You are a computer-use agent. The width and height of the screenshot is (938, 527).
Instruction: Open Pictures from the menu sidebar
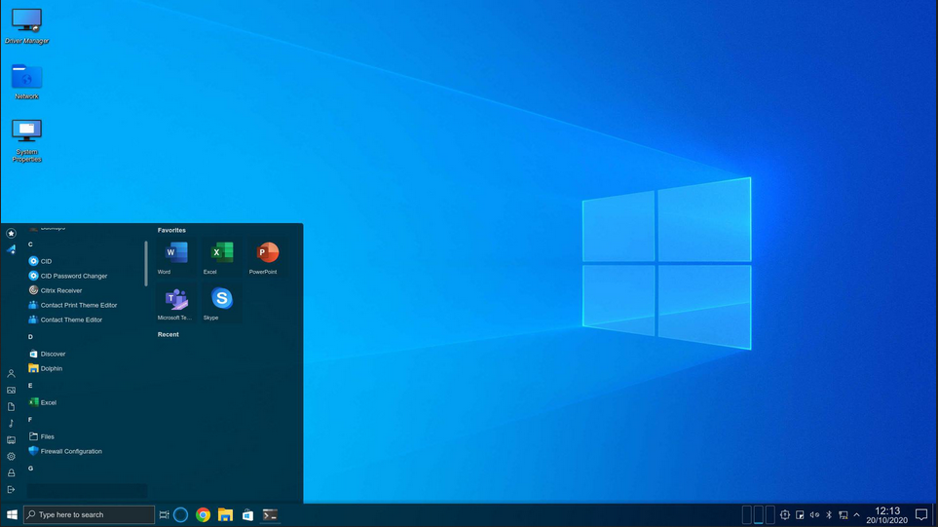coord(11,390)
